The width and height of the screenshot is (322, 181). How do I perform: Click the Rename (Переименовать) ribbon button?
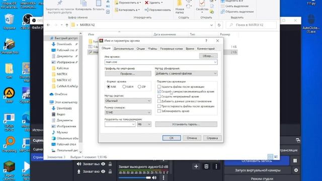pos(157,10)
